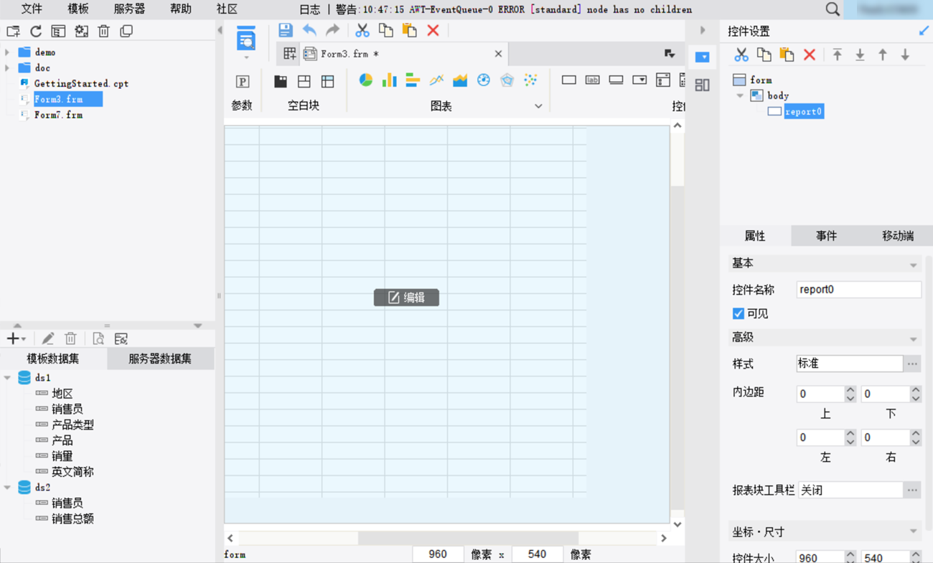Insert a scatter chart

pos(530,80)
